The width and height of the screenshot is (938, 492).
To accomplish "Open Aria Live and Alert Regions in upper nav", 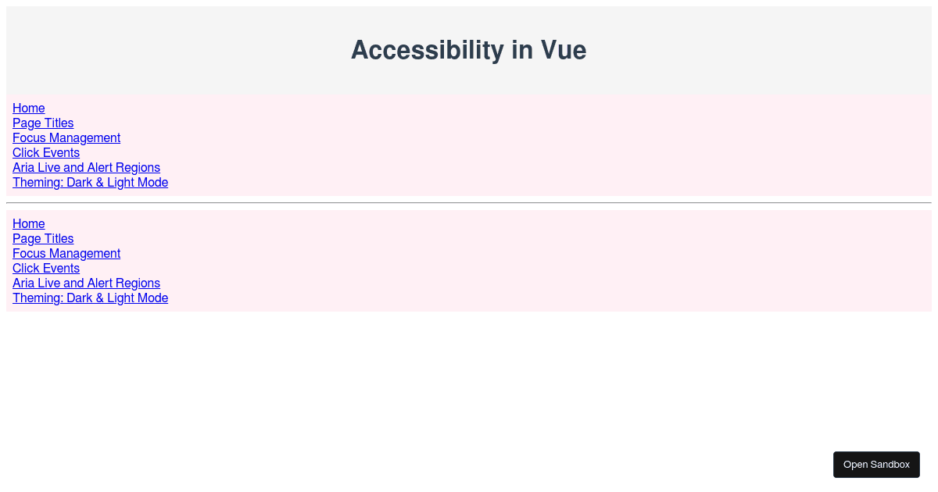I will pyautogui.click(x=86, y=167).
